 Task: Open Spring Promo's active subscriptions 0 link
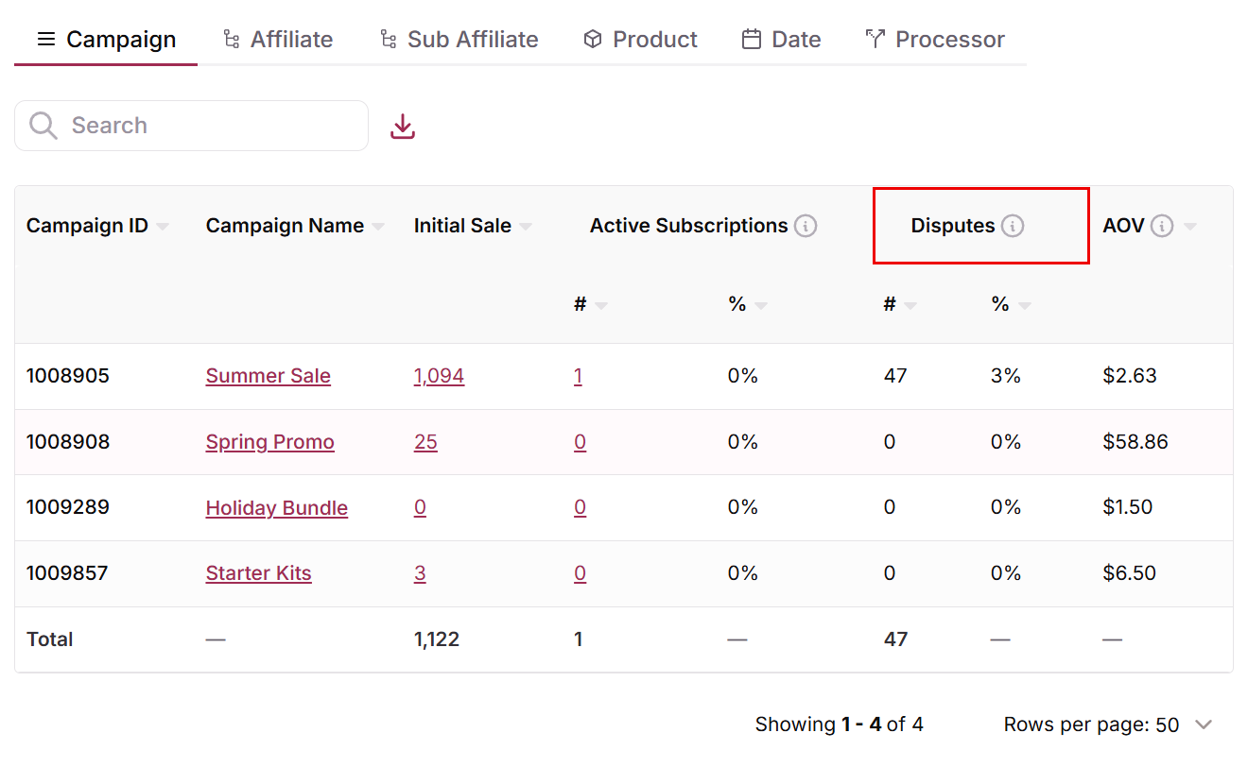coord(580,442)
